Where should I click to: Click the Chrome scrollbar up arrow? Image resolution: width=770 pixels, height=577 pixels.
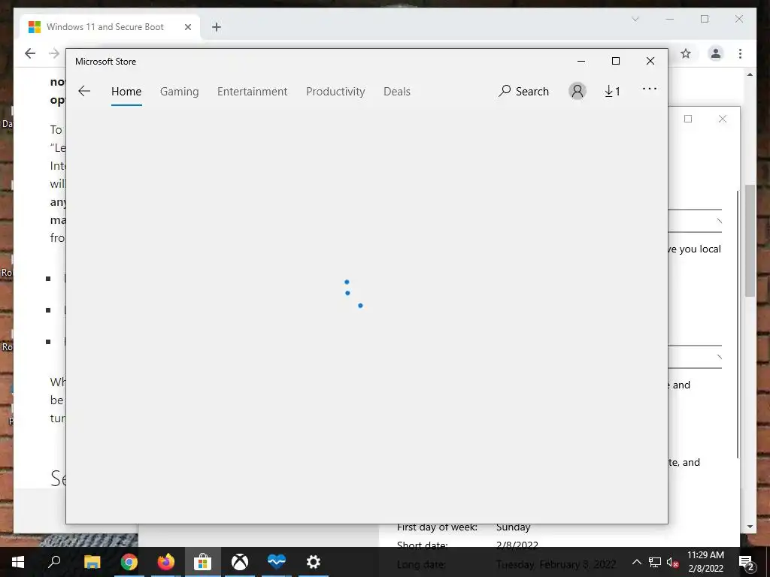click(x=750, y=74)
